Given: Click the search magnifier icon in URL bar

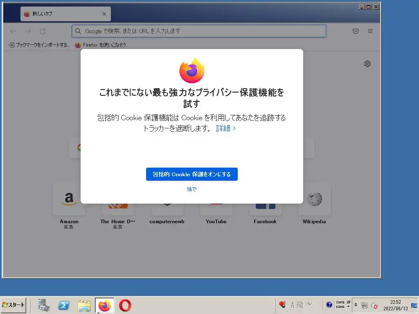Looking at the screenshot, I should (78, 31).
